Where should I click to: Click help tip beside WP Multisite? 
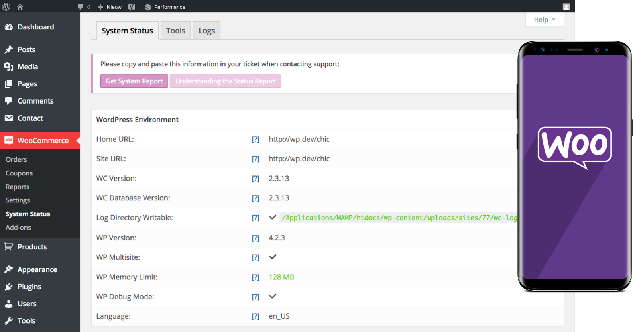click(x=256, y=257)
